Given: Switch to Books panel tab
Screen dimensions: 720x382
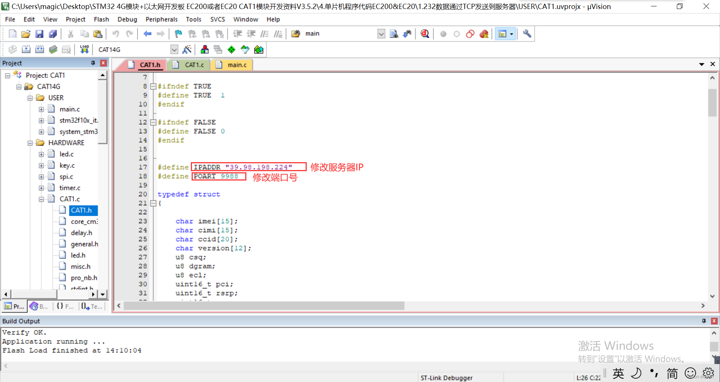Looking at the screenshot, I should point(39,306).
